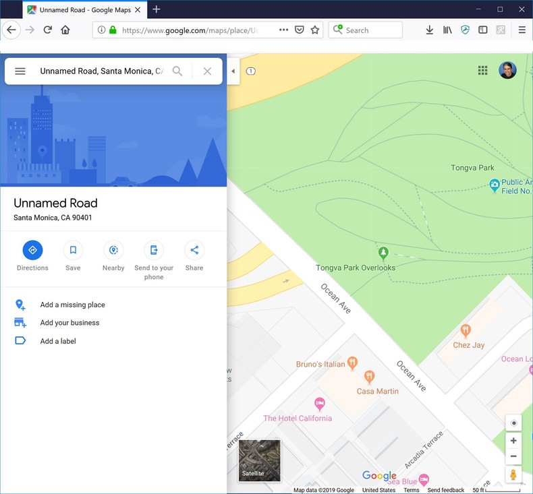Viewport: 533px width, 494px height.
Task: Open the Downloads panel
Action: 430,30
